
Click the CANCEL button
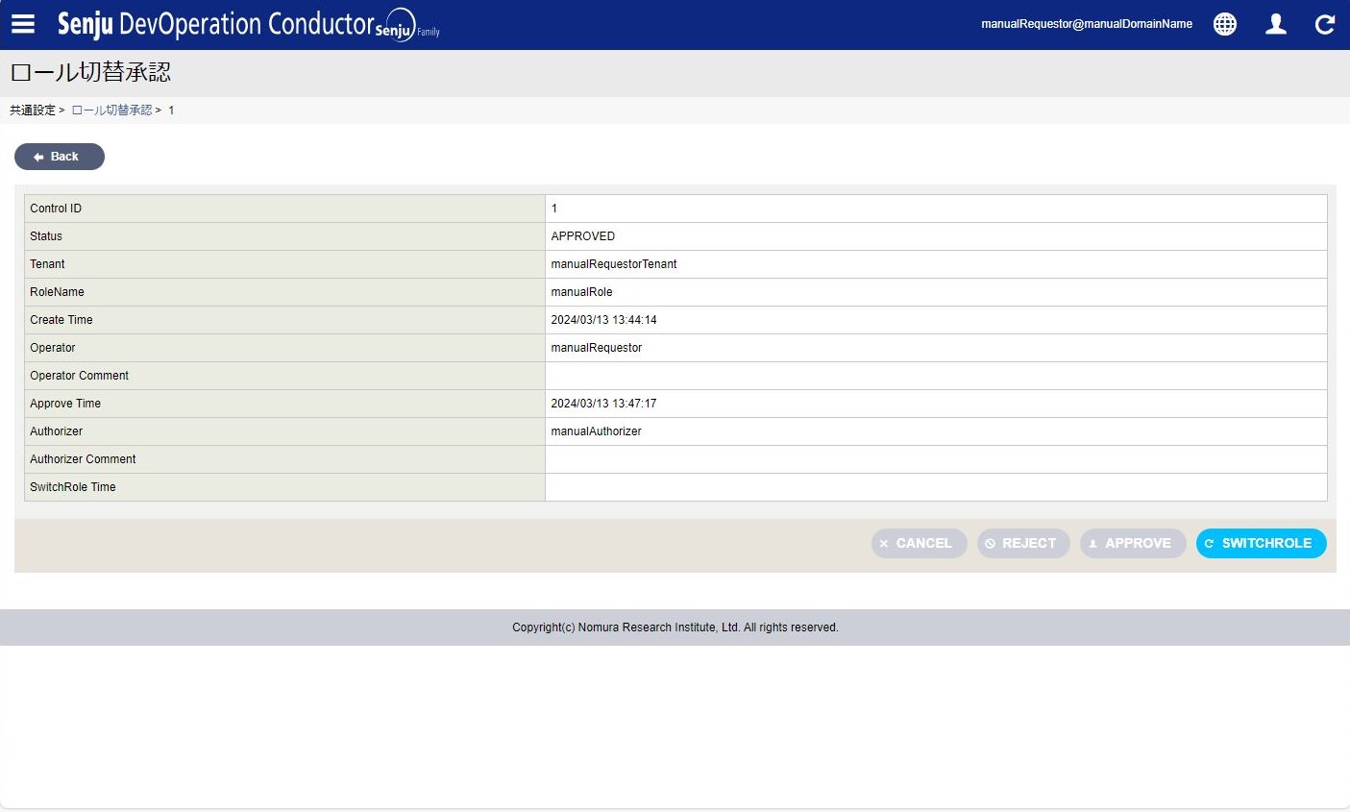920,543
